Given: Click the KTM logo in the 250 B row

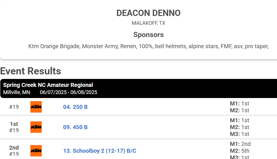Looking at the screenshot, I should pos(36,107).
